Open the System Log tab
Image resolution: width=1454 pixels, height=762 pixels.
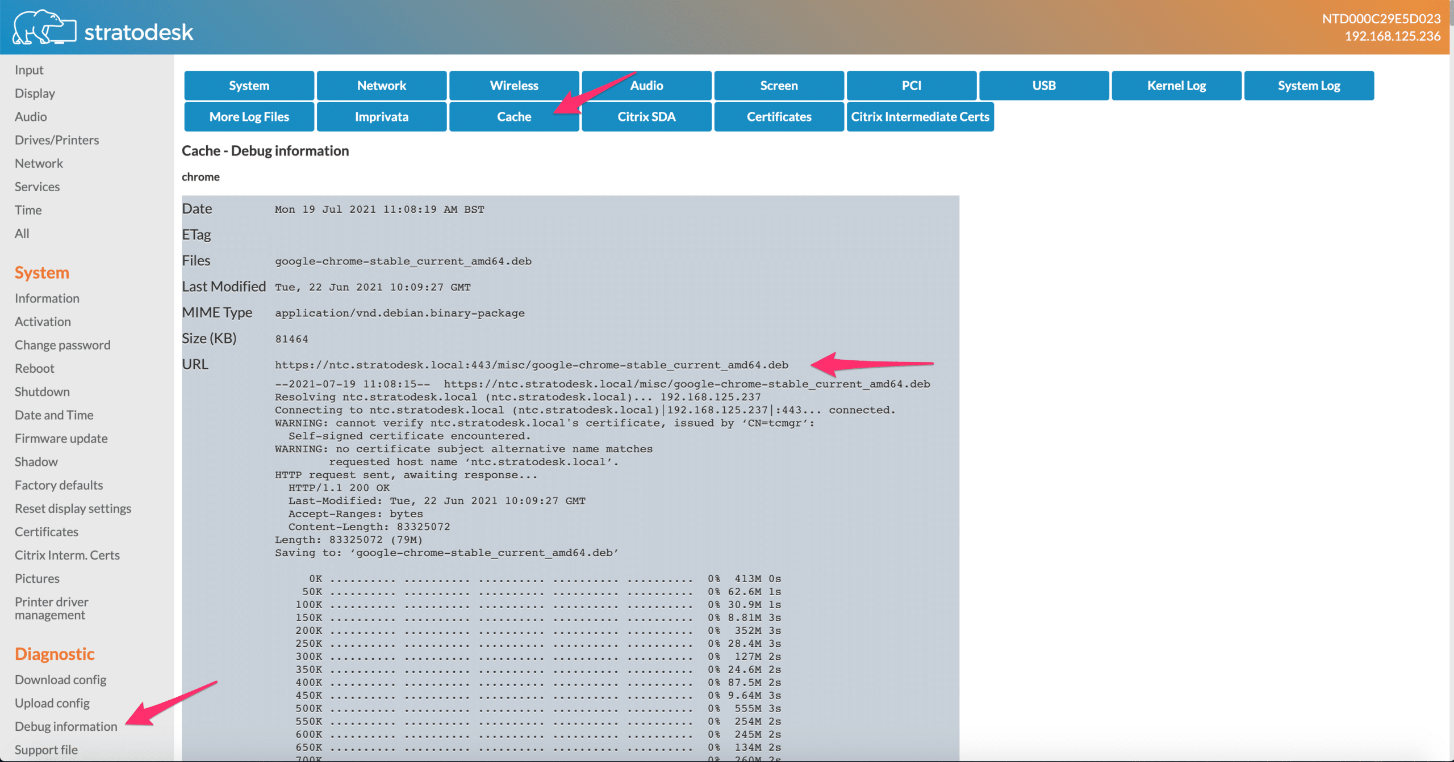[1309, 86]
